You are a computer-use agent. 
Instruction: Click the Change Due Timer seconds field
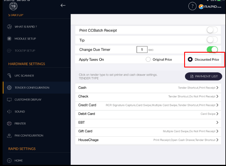click(142, 50)
